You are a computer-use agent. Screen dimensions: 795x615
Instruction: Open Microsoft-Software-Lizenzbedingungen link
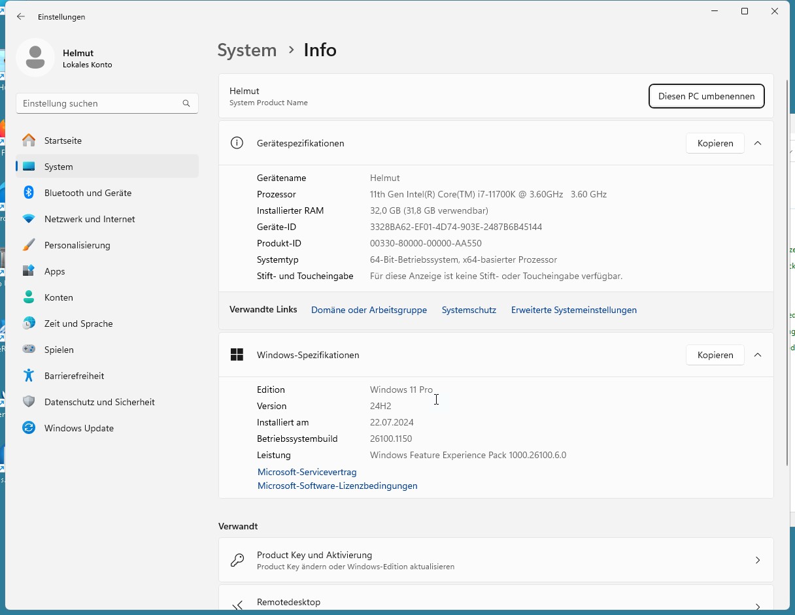(337, 486)
